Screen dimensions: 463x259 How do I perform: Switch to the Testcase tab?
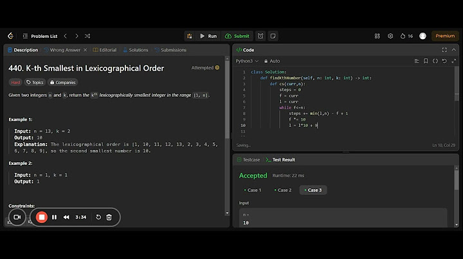pos(248,160)
